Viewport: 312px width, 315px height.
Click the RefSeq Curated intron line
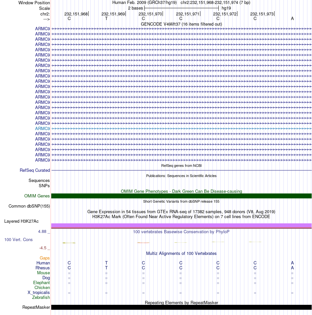tap(181, 170)
